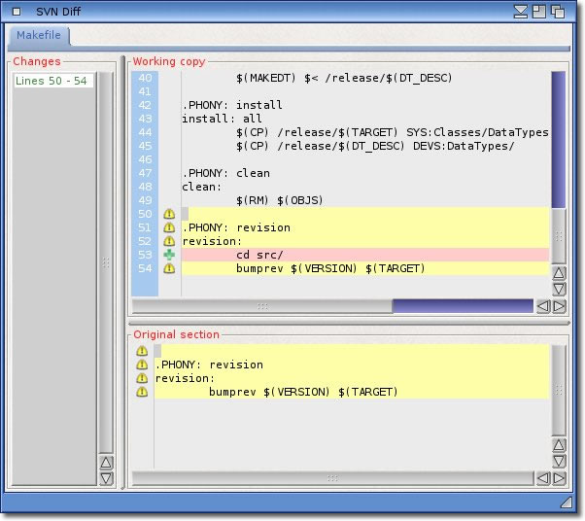The height and width of the screenshot is (521, 585).
Task: Click the window resize gadget in bottom corner
Action: pyautogui.click(x=567, y=503)
